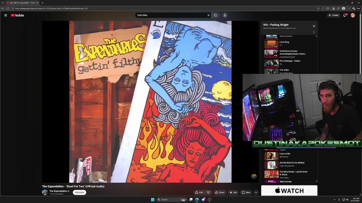This screenshot has height=203, width=362.
Task: Show hidden system tray icons
Action: 335,200
